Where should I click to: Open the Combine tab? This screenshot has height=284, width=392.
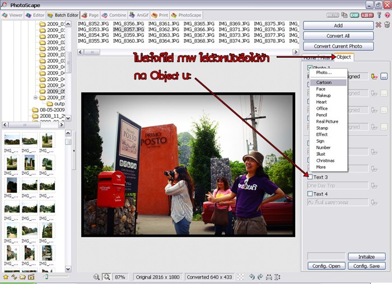tap(114, 15)
